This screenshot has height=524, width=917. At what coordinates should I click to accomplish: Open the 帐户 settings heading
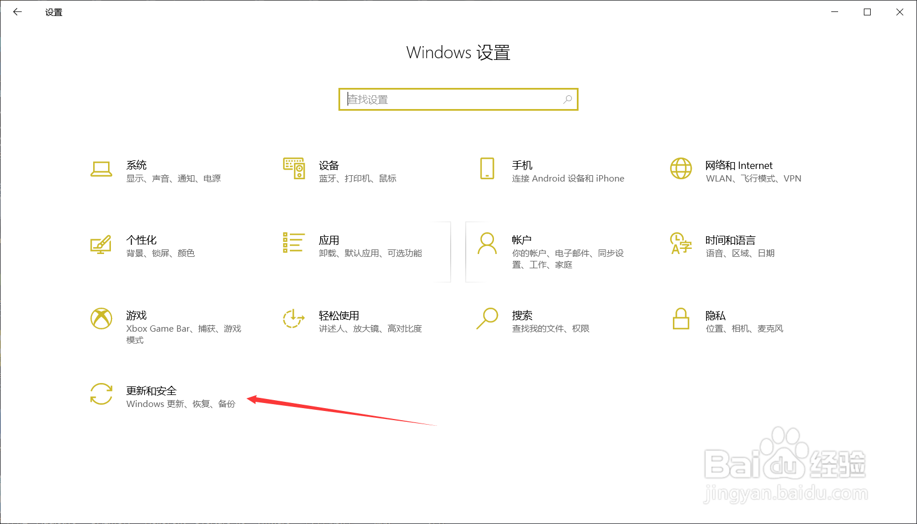pos(522,240)
